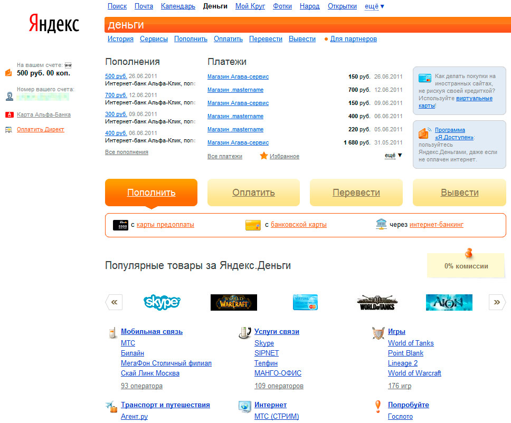Click the big Оплатить button
Image resolution: width=511 pixels, height=423 pixels.
[253, 193]
